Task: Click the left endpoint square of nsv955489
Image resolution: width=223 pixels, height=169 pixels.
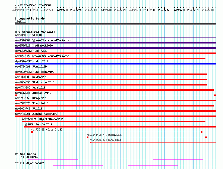Action: pos(32,132)
